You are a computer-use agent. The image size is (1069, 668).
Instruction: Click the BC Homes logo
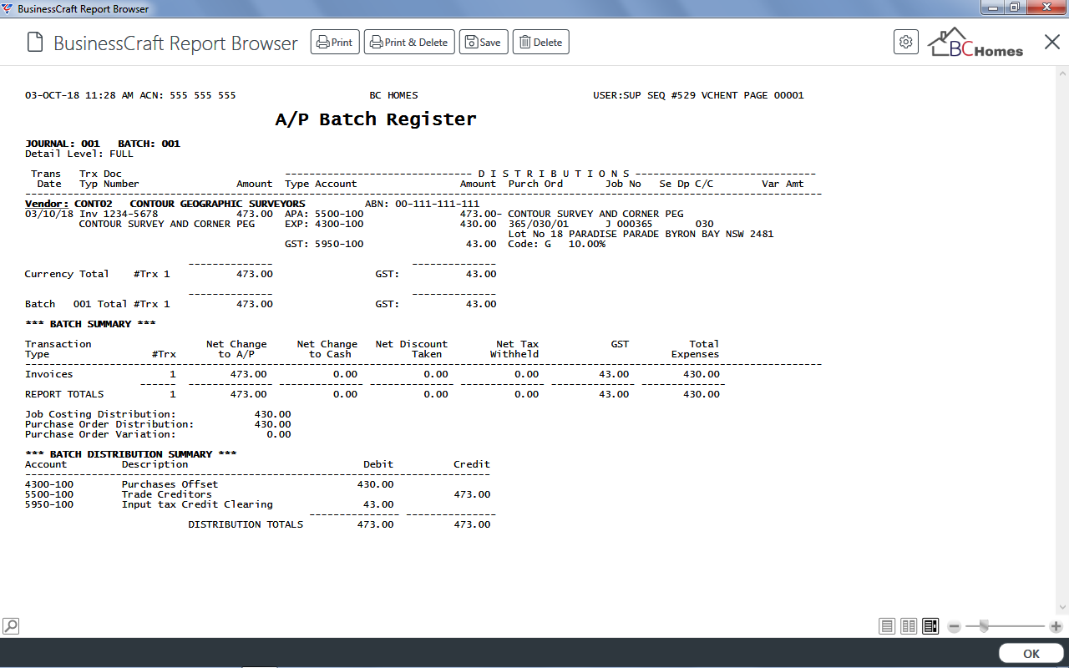pos(975,43)
